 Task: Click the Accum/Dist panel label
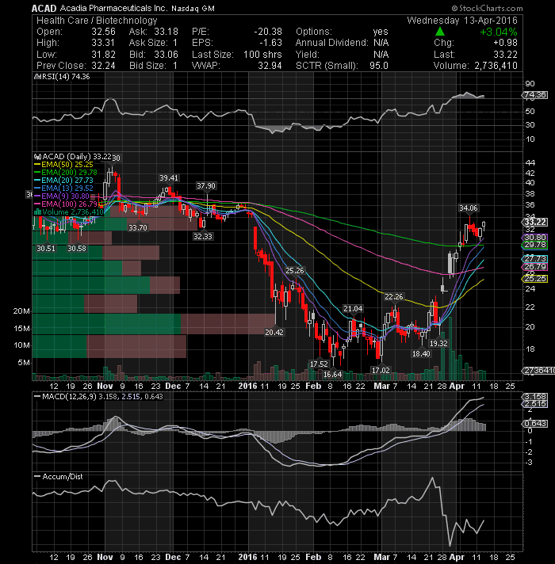(x=59, y=477)
